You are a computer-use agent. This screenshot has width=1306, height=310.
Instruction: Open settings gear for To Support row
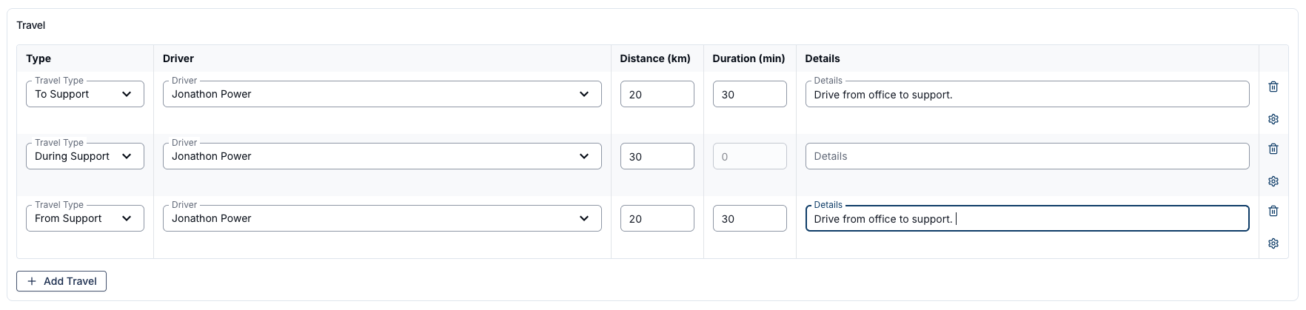(x=1273, y=119)
